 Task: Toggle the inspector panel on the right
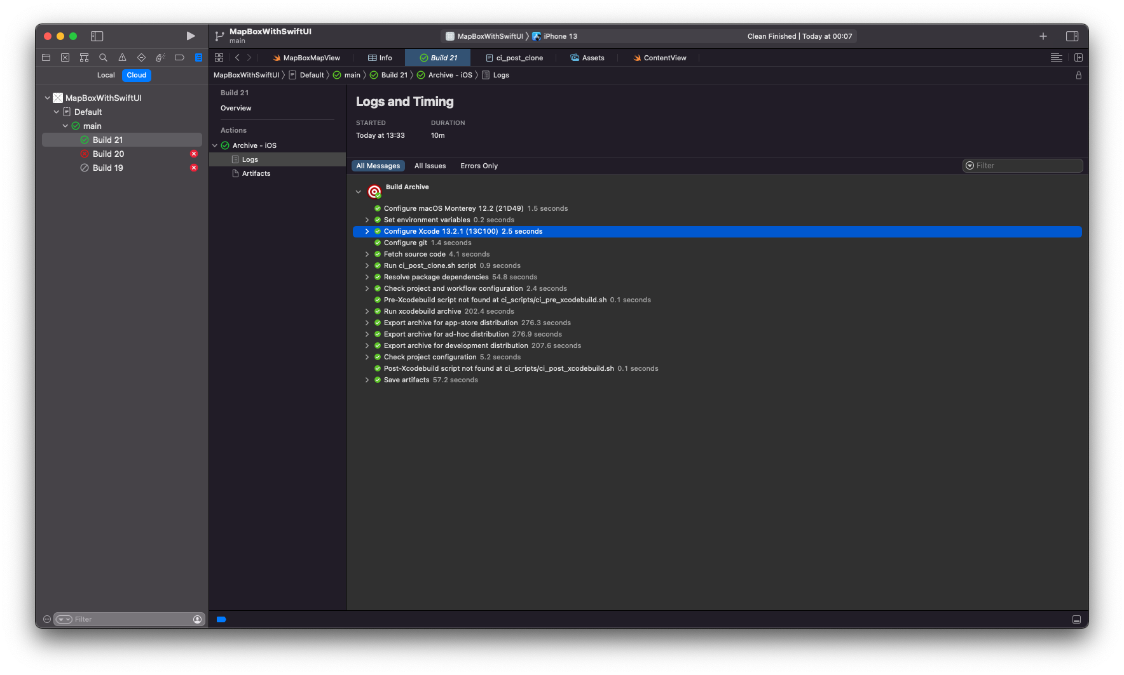click(x=1072, y=36)
